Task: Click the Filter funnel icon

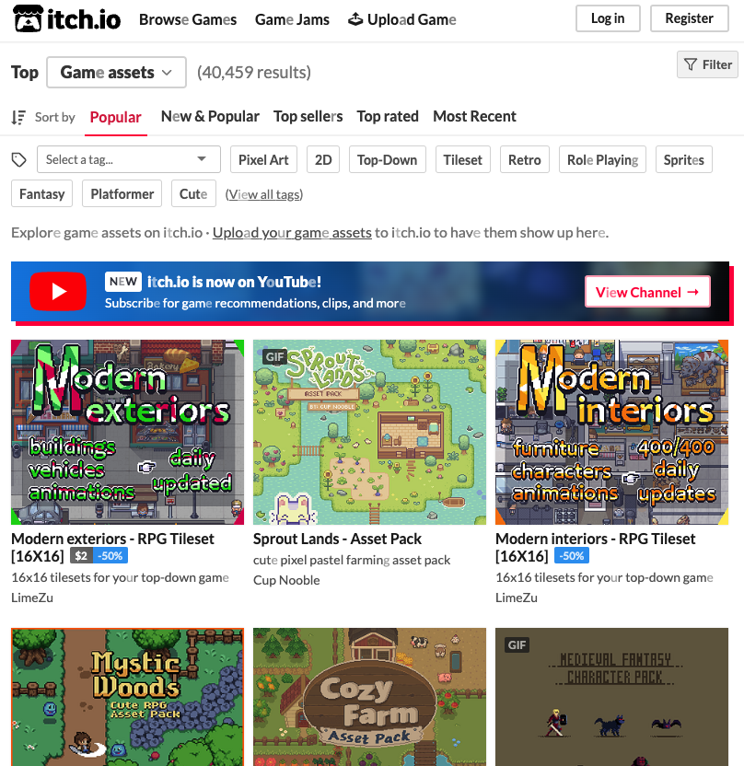Action: click(690, 64)
